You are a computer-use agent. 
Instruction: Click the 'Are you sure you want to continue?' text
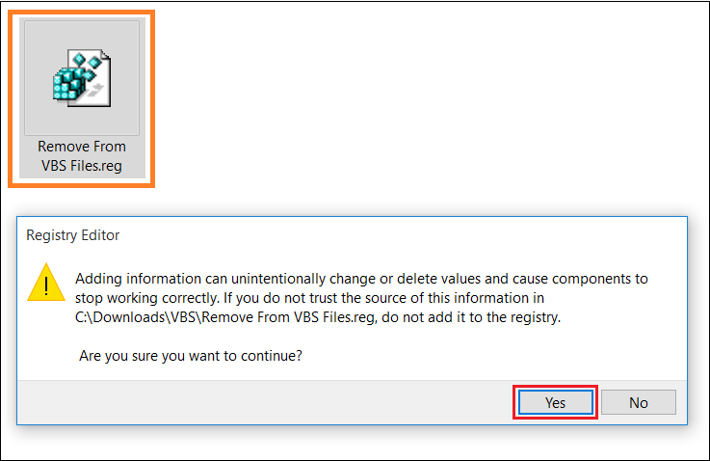pos(191,356)
